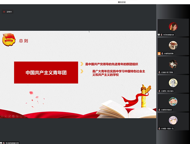Click the orange host icon beside 20建筑 participant
This screenshot has height=144, width=190.
coord(159,53)
